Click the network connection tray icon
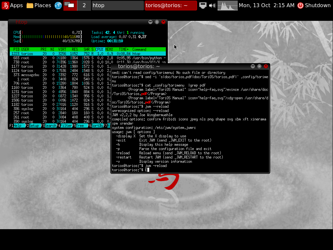333x250 pixels. tap(203, 6)
